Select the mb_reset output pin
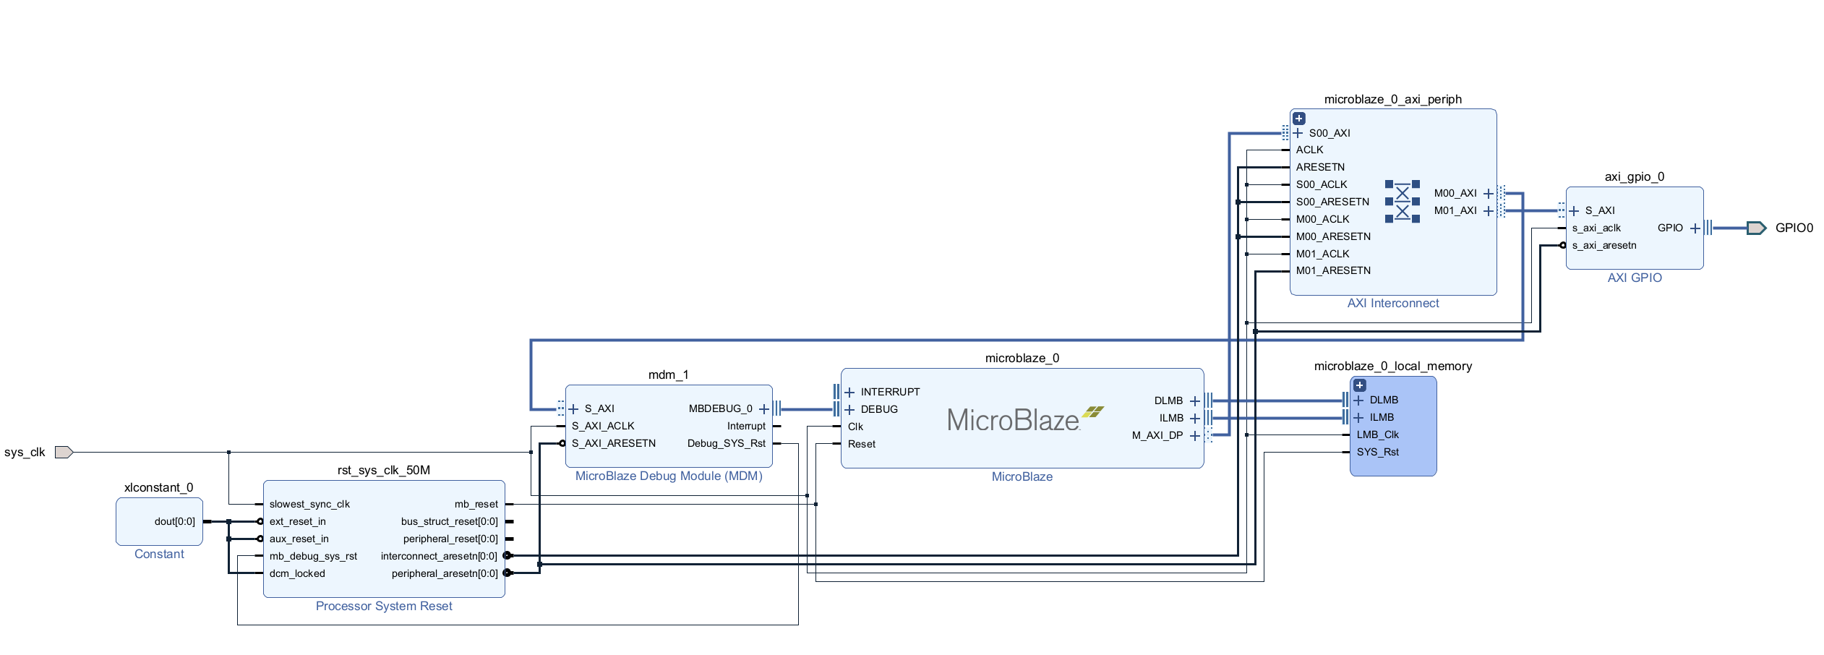Screen dimensions: 1824x655 [x=476, y=505]
